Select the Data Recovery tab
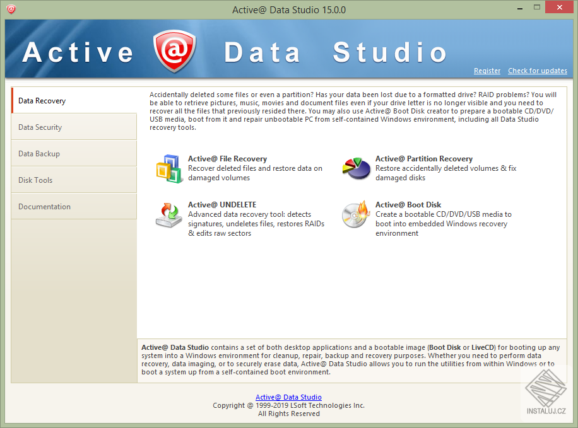The height and width of the screenshot is (428, 578). point(74,101)
